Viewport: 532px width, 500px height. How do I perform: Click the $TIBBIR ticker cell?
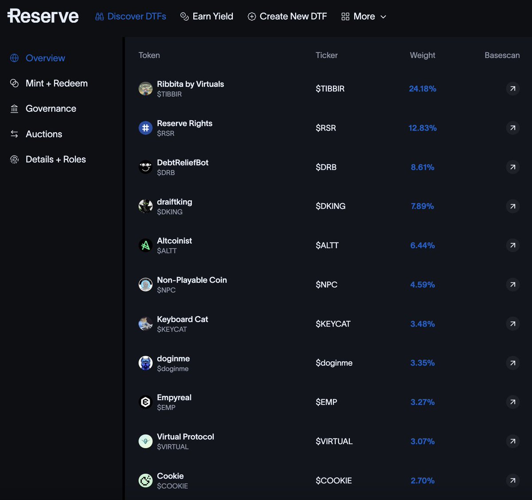pos(330,89)
